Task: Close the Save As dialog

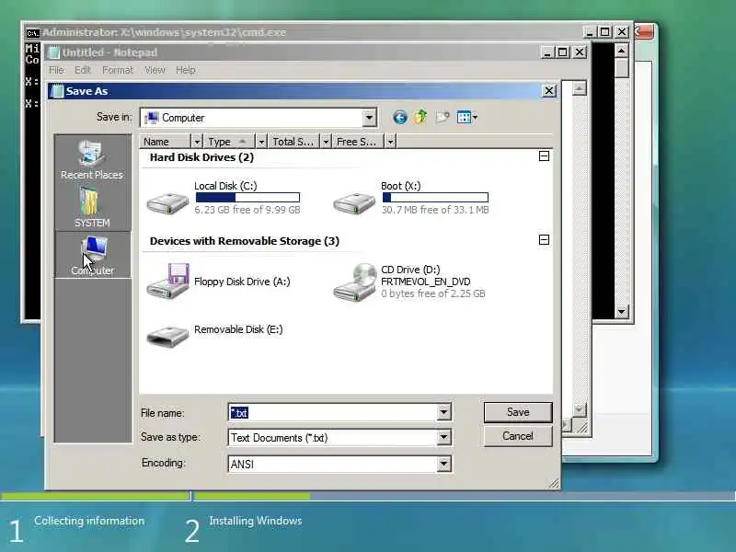Action: point(548,90)
